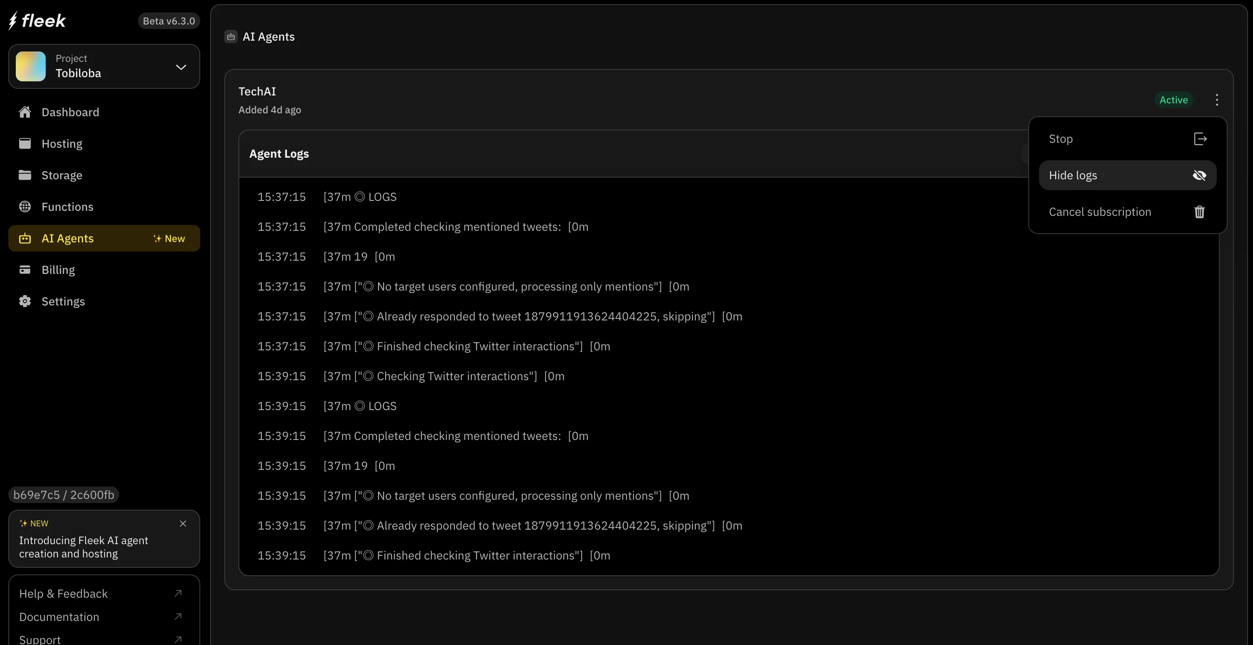Viewport: 1253px width, 645px height.
Task: Choose Cancel subscription from the menu
Action: tap(1099, 211)
